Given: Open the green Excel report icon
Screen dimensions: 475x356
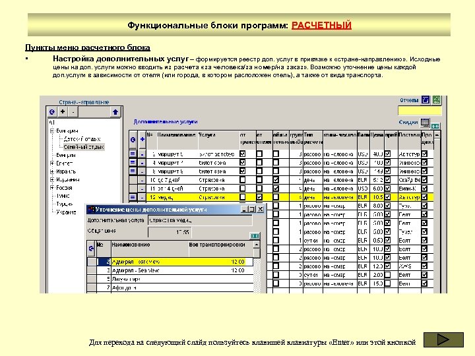Looking at the screenshot, I should (x=436, y=100).
